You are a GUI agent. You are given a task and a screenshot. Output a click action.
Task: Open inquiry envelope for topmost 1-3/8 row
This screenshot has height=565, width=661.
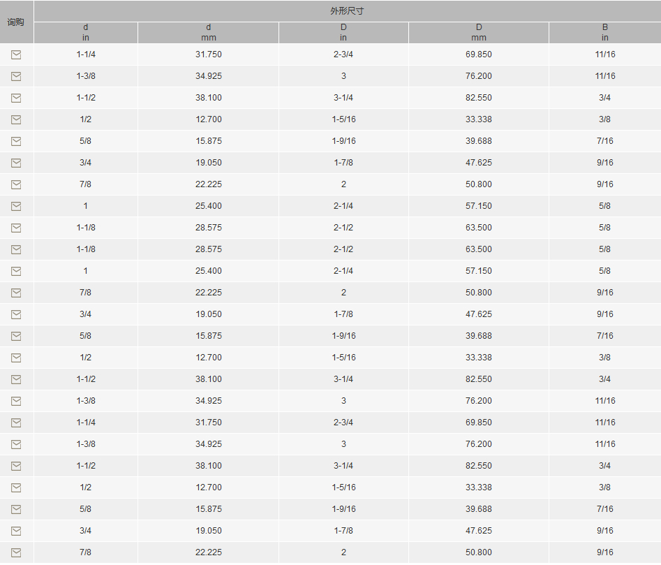point(16,76)
